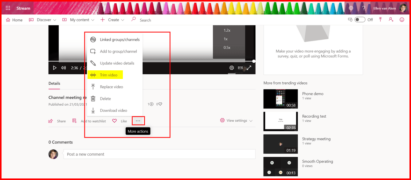This screenshot has width=411, height=180.
Task: Open video player settings gear
Action: (232, 68)
